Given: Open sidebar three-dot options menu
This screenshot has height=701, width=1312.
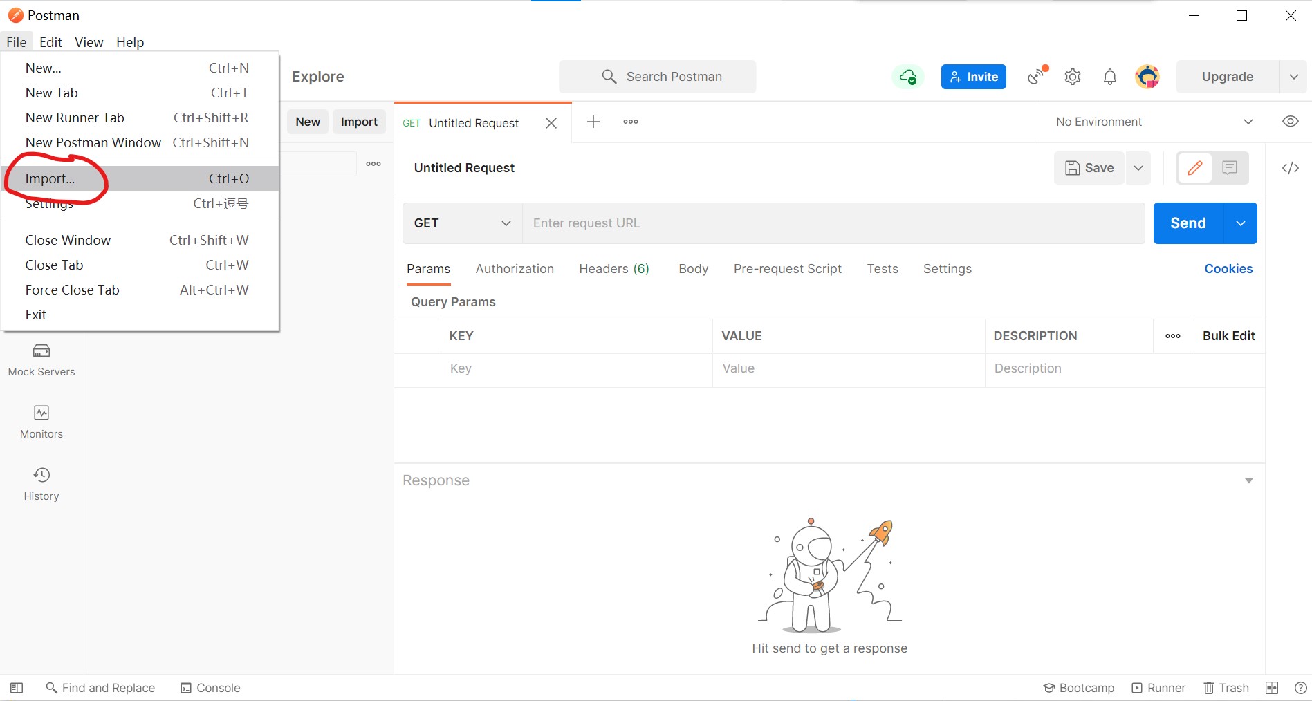Looking at the screenshot, I should [373, 164].
